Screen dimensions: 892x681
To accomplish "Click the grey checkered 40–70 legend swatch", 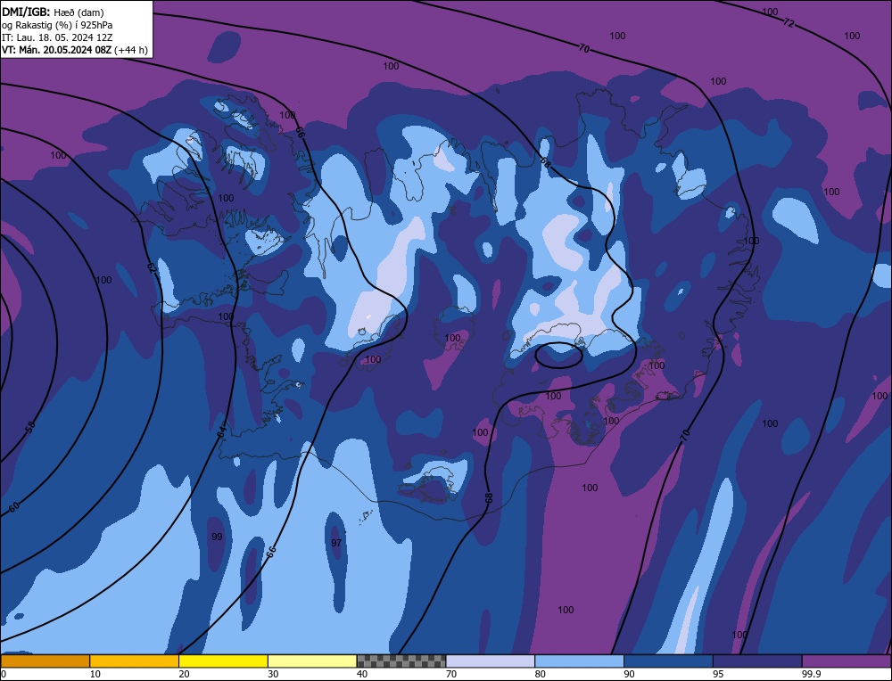I will pyautogui.click(x=401, y=660).
